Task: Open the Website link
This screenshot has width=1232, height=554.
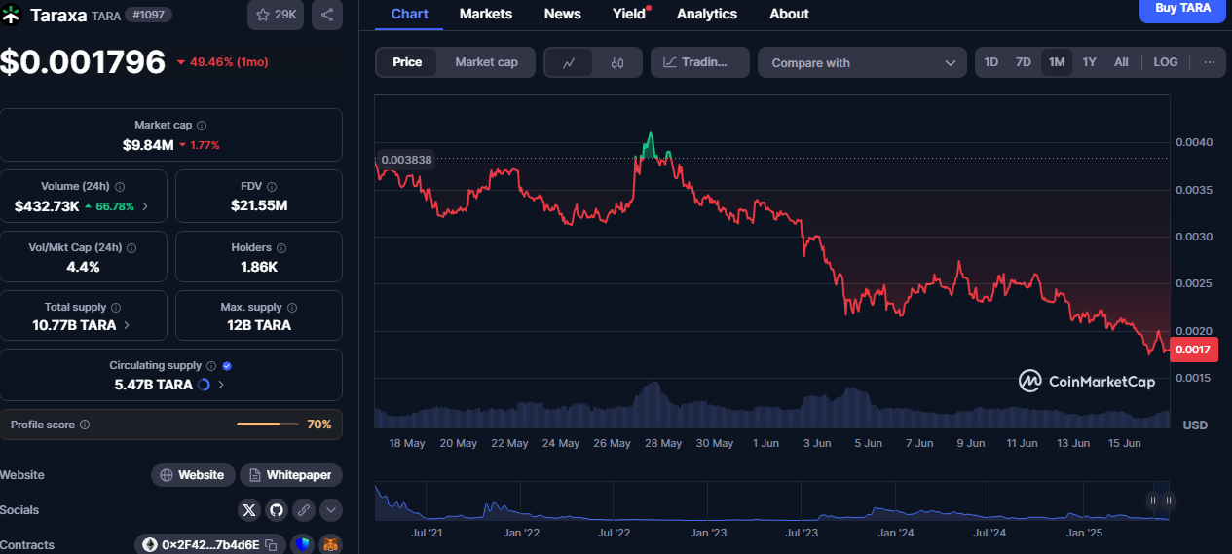Action: 193,475
